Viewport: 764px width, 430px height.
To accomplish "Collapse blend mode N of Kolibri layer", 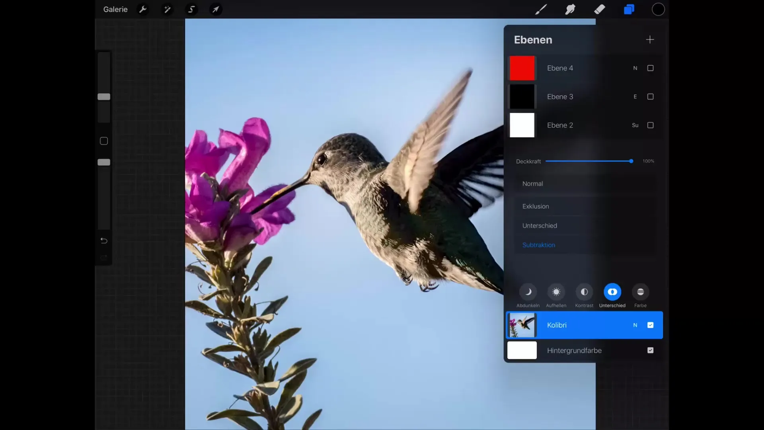I will tap(635, 325).
